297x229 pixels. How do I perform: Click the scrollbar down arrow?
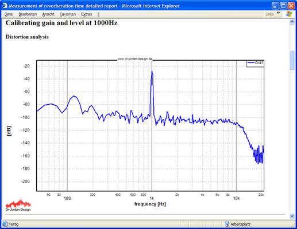click(292, 216)
